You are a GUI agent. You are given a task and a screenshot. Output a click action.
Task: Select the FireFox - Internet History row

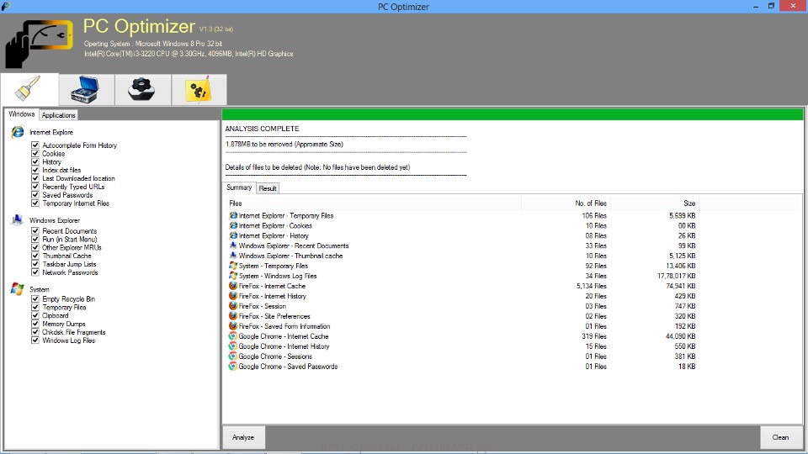coord(462,296)
